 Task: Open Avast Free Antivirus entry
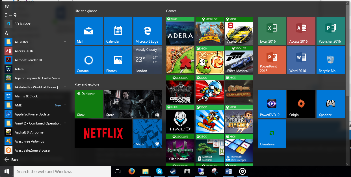point(36,141)
